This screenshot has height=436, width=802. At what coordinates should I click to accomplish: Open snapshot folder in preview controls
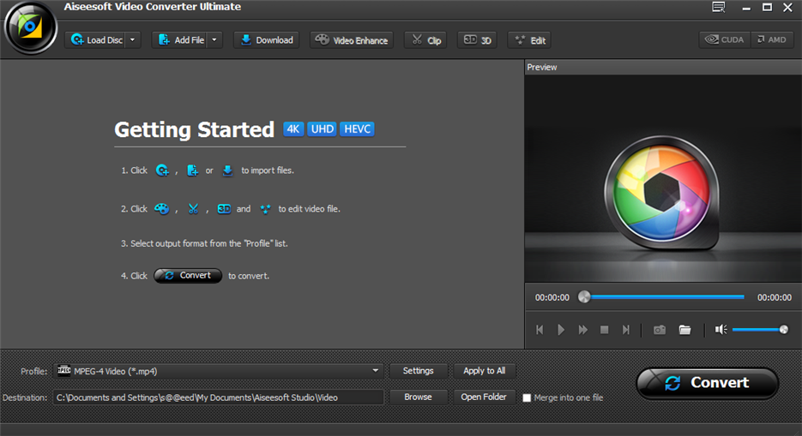coord(684,330)
